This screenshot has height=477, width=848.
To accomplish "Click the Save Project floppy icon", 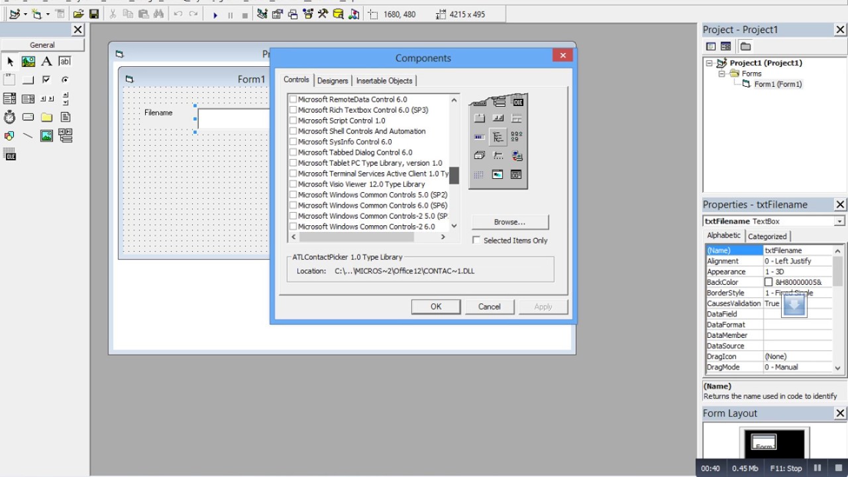I will click(94, 14).
